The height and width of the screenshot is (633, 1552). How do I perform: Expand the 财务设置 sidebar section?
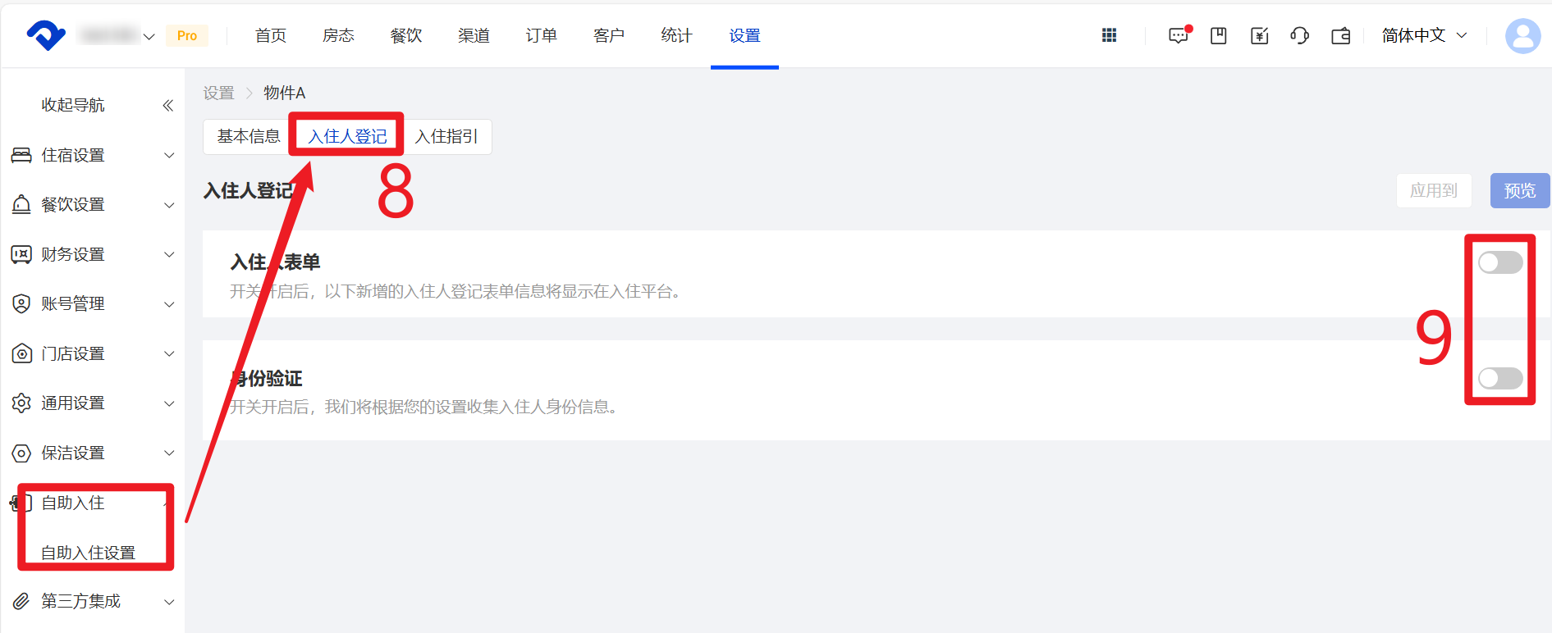tap(90, 254)
